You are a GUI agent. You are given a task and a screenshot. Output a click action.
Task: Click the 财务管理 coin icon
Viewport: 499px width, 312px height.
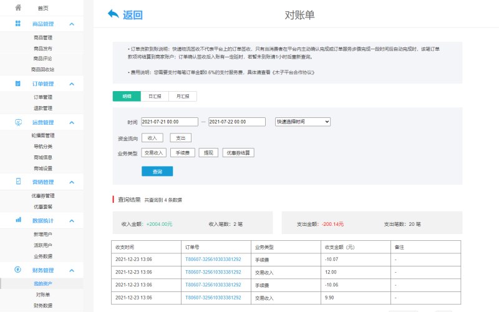[18, 270]
